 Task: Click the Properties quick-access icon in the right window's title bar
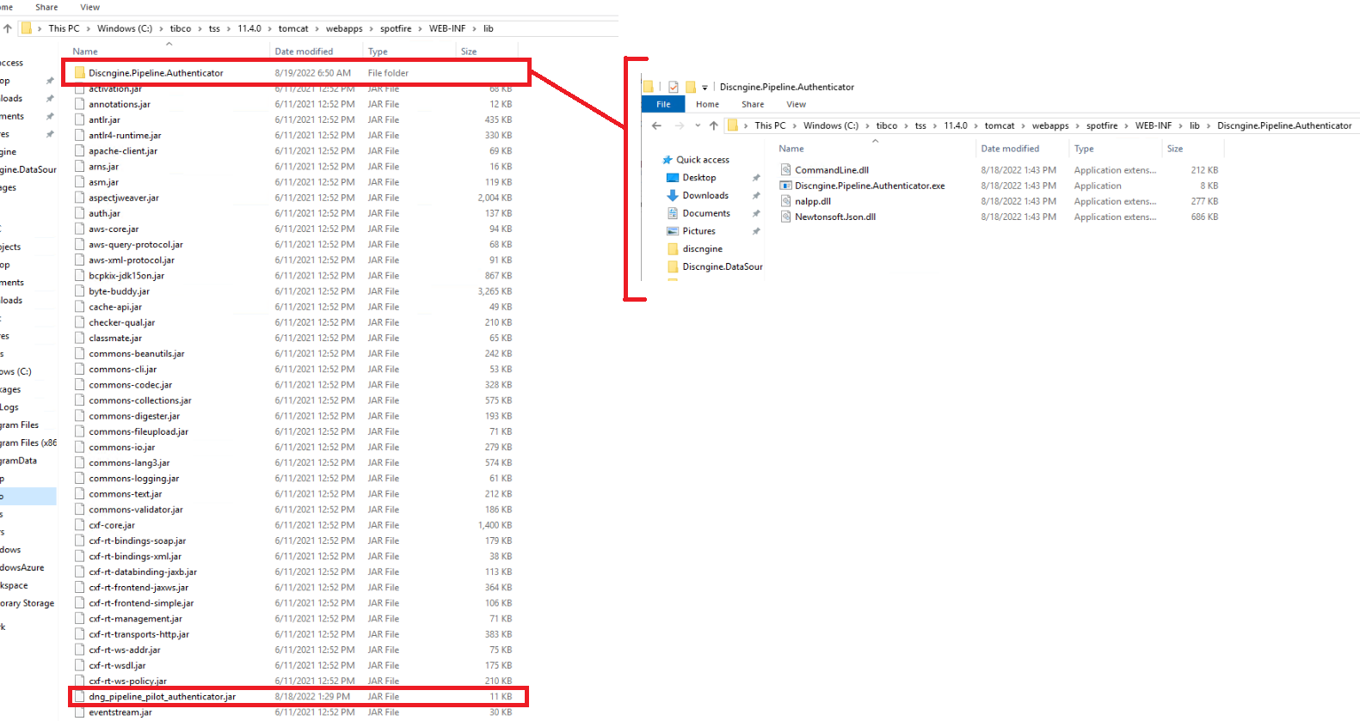click(x=674, y=87)
